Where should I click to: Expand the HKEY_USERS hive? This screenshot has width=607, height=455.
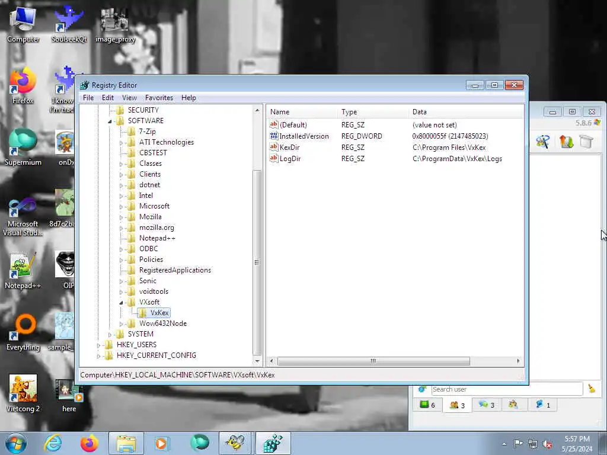[98, 345]
